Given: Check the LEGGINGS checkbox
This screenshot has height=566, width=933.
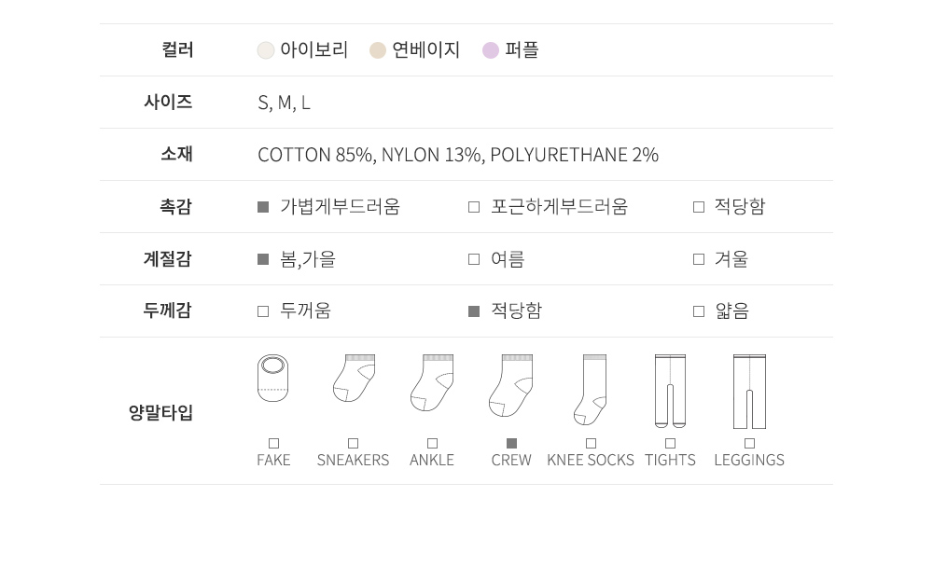Looking at the screenshot, I should coord(749,444).
